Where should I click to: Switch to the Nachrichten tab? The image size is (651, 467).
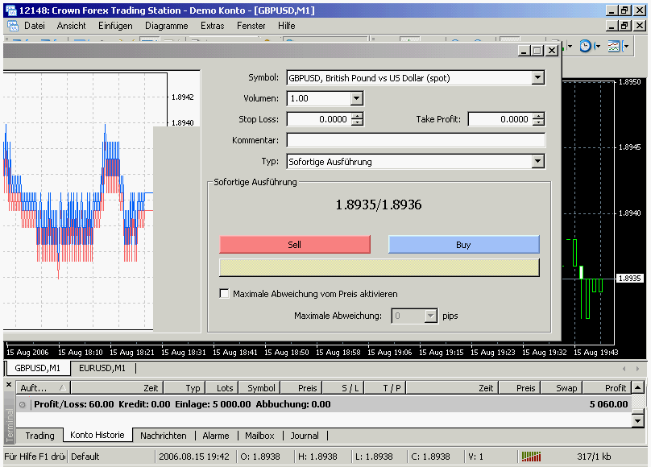[163, 436]
